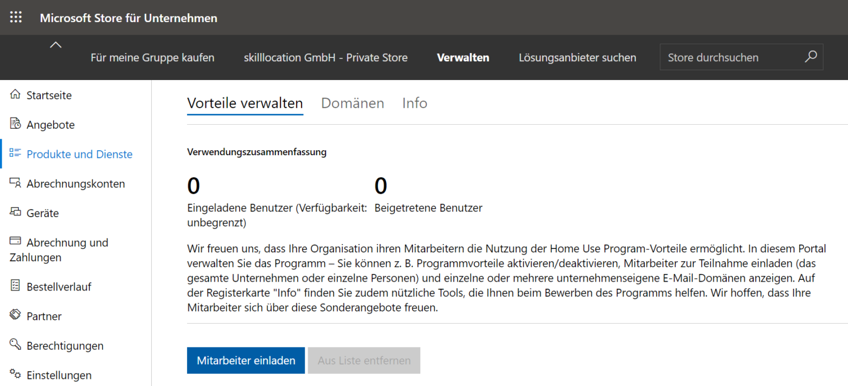Image resolution: width=848 pixels, height=386 pixels.
Task: Open Lösungsanbieter suchen
Action: [577, 57]
